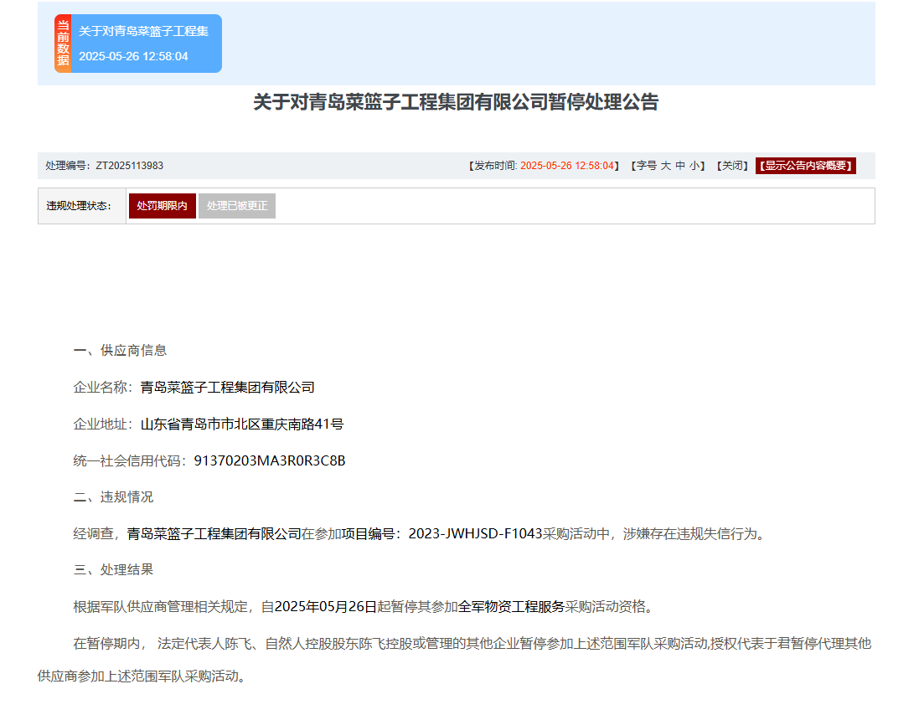This screenshot has height=720, width=919.
Task: Click the announcement title heading
Action: pos(456,102)
